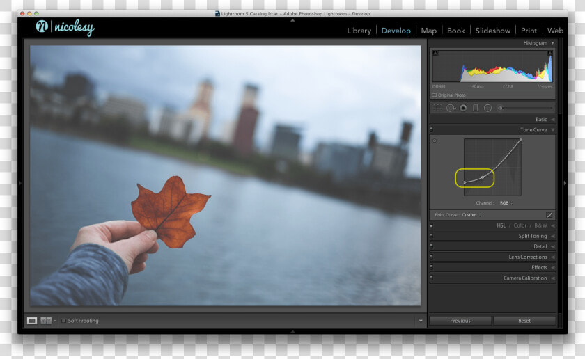Click the middle control point on tone curve
Viewport: 585px width, 359px height.
(483, 177)
